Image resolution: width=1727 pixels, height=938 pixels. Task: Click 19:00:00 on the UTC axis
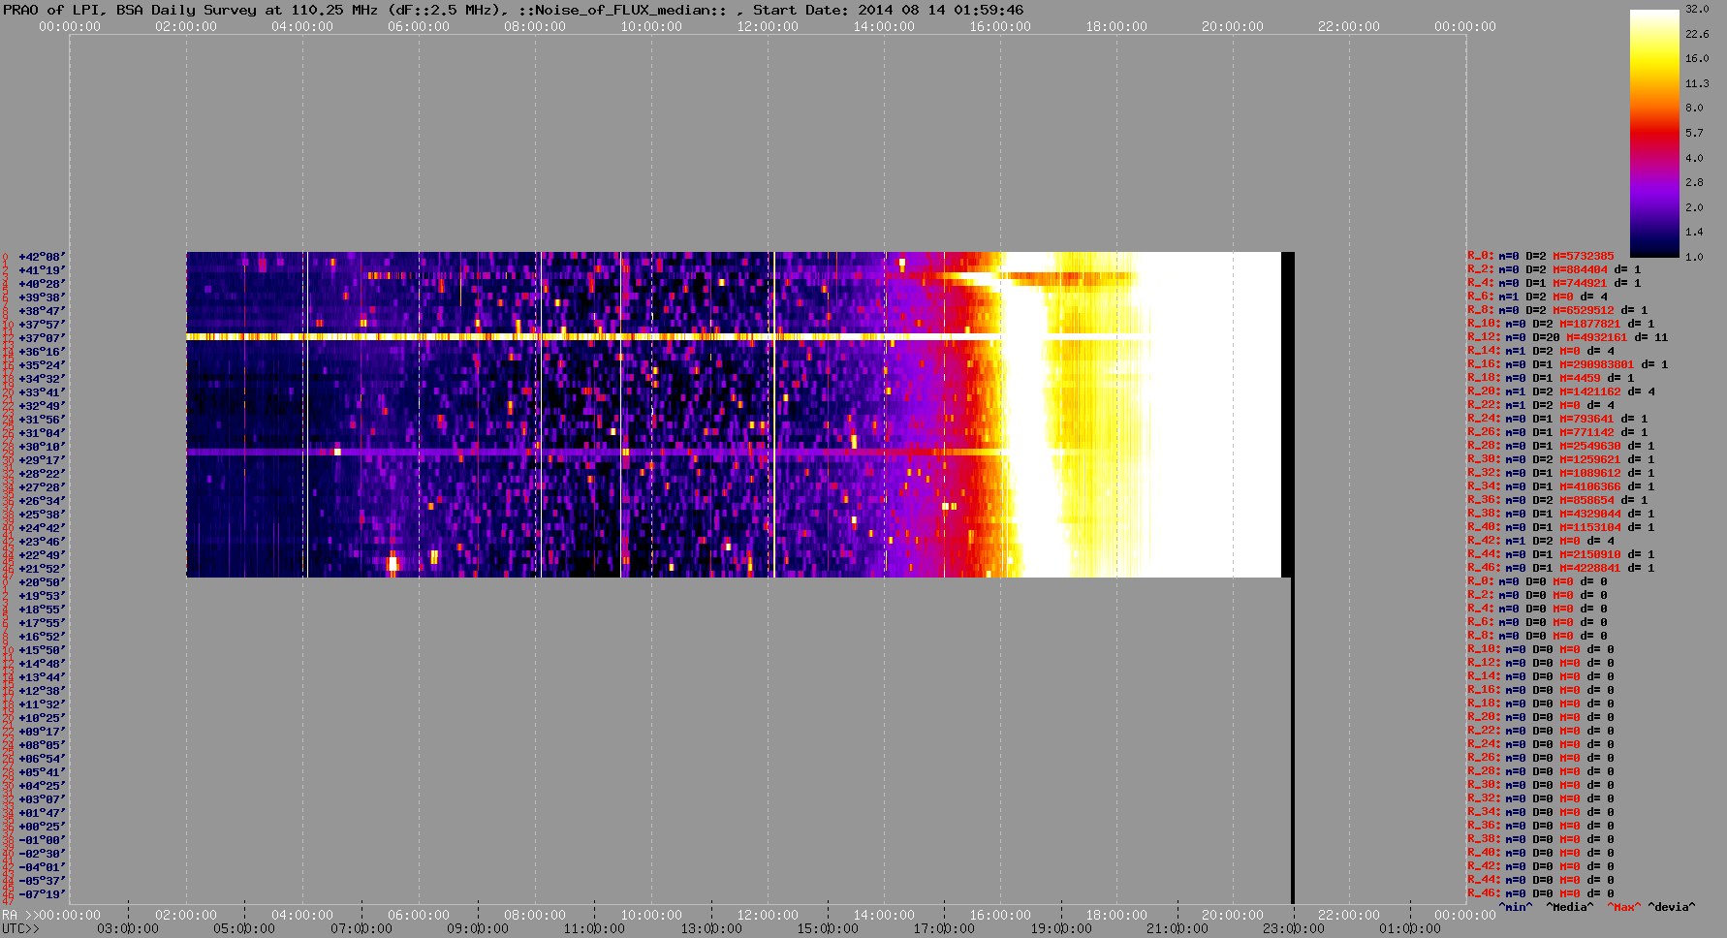click(x=1061, y=928)
